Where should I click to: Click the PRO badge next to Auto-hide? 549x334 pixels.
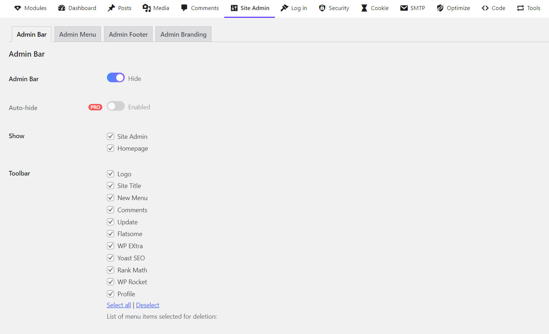coord(95,107)
